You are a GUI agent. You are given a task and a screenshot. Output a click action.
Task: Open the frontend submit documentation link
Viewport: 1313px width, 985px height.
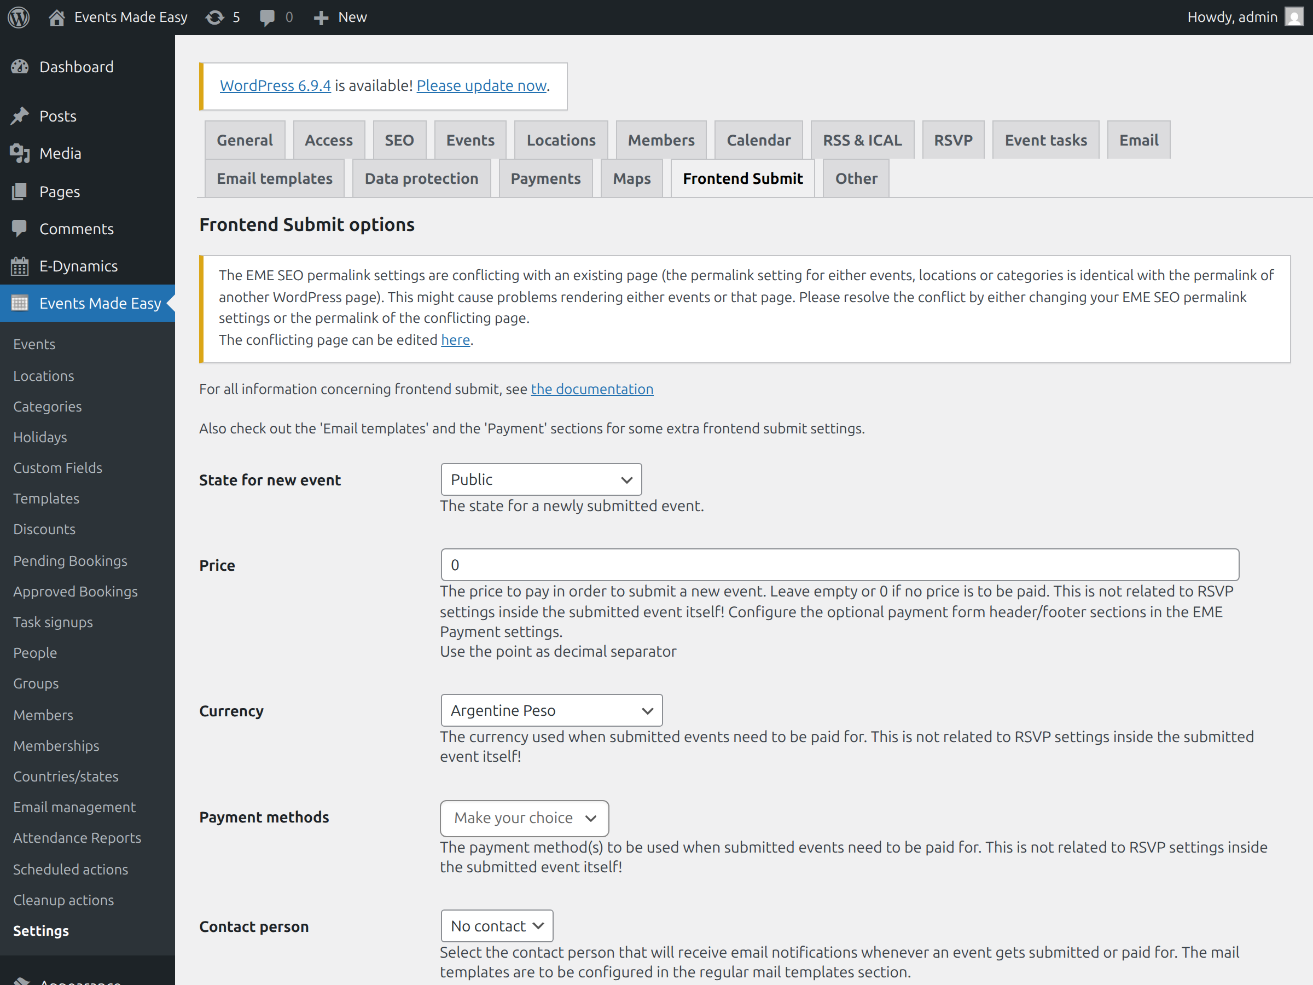click(592, 389)
